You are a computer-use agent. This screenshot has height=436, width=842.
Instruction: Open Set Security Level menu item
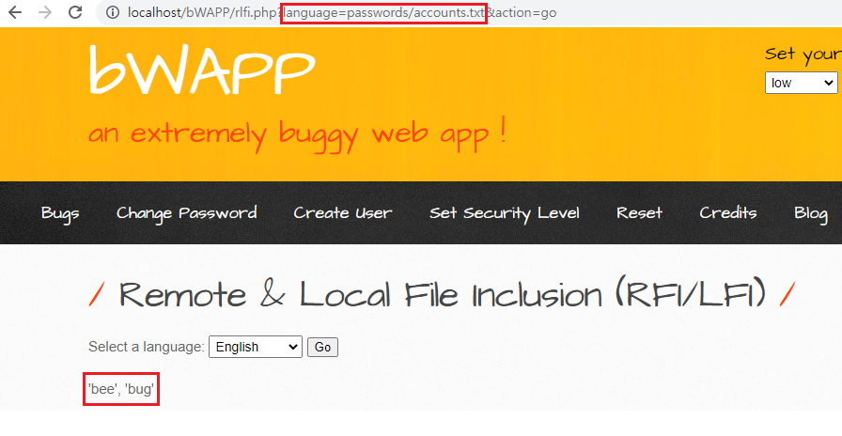click(x=505, y=213)
